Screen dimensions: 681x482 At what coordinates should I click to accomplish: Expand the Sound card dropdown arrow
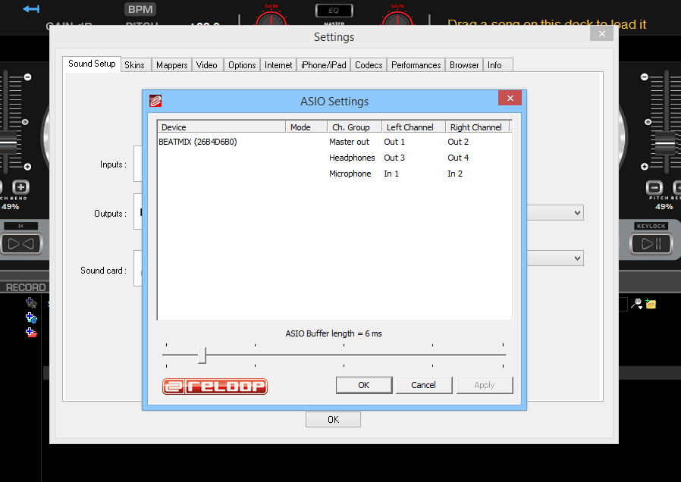click(x=577, y=258)
